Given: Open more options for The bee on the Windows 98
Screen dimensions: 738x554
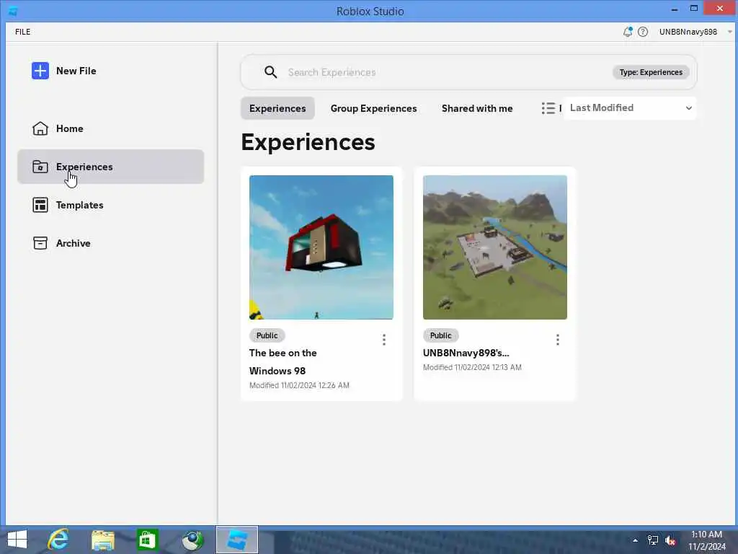Looking at the screenshot, I should point(384,340).
